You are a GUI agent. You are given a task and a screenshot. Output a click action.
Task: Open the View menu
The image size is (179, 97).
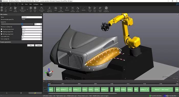30,4
